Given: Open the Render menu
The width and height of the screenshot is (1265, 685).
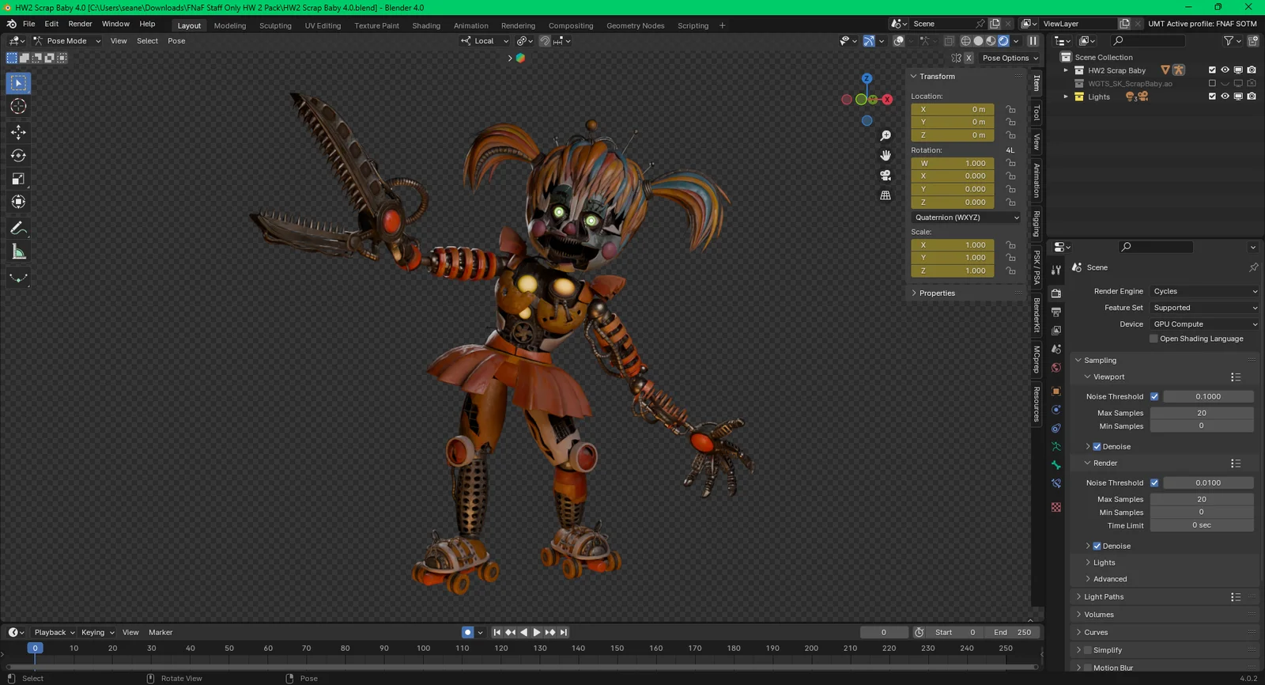Looking at the screenshot, I should pos(80,24).
